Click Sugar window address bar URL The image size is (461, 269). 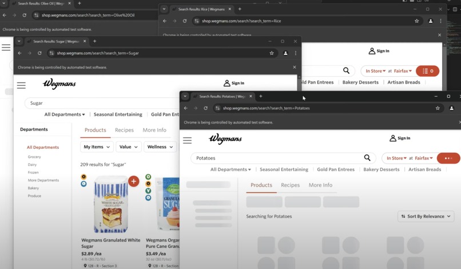pyautogui.click(x=98, y=53)
